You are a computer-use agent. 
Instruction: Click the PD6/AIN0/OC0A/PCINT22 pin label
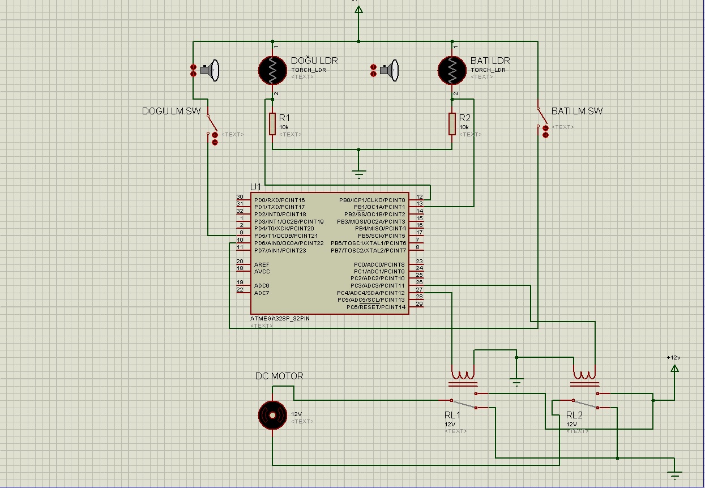click(288, 243)
